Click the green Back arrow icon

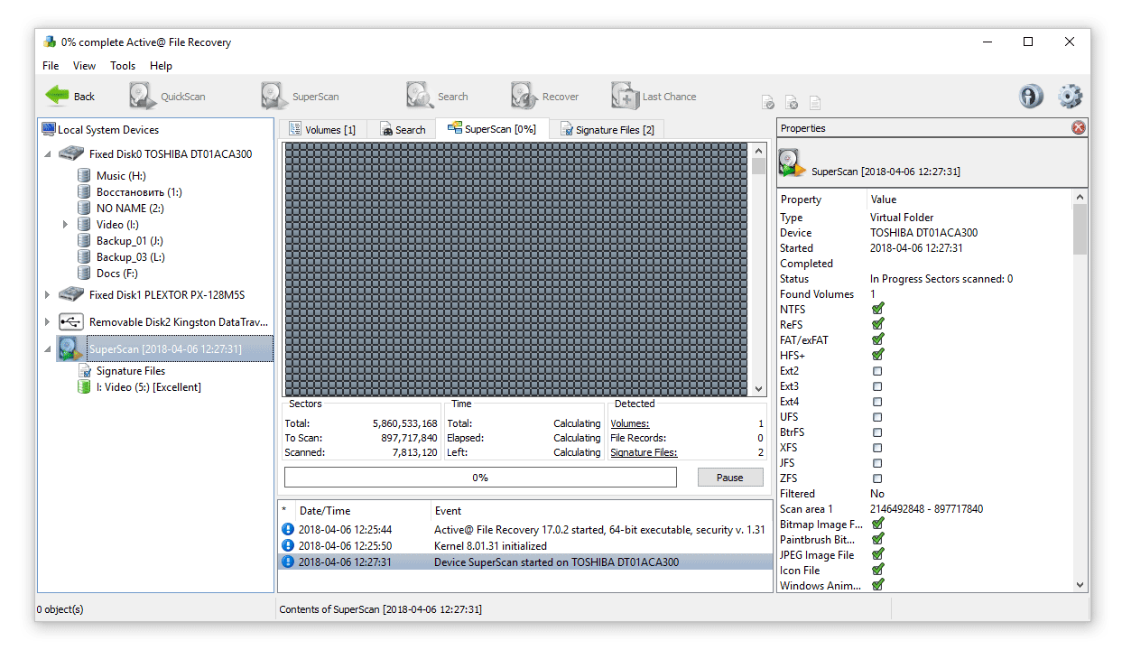pyautogui.click(x=57, y=96)
